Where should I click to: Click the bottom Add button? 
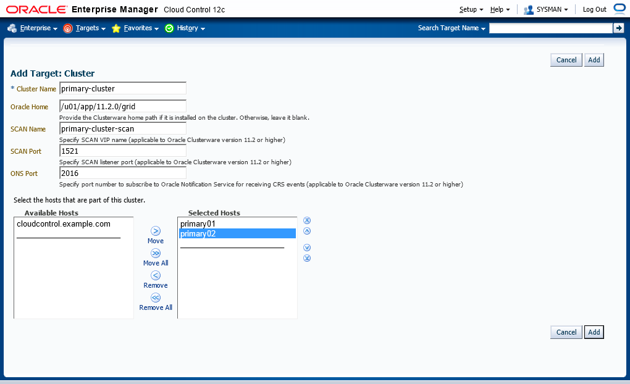click(594, 332)
